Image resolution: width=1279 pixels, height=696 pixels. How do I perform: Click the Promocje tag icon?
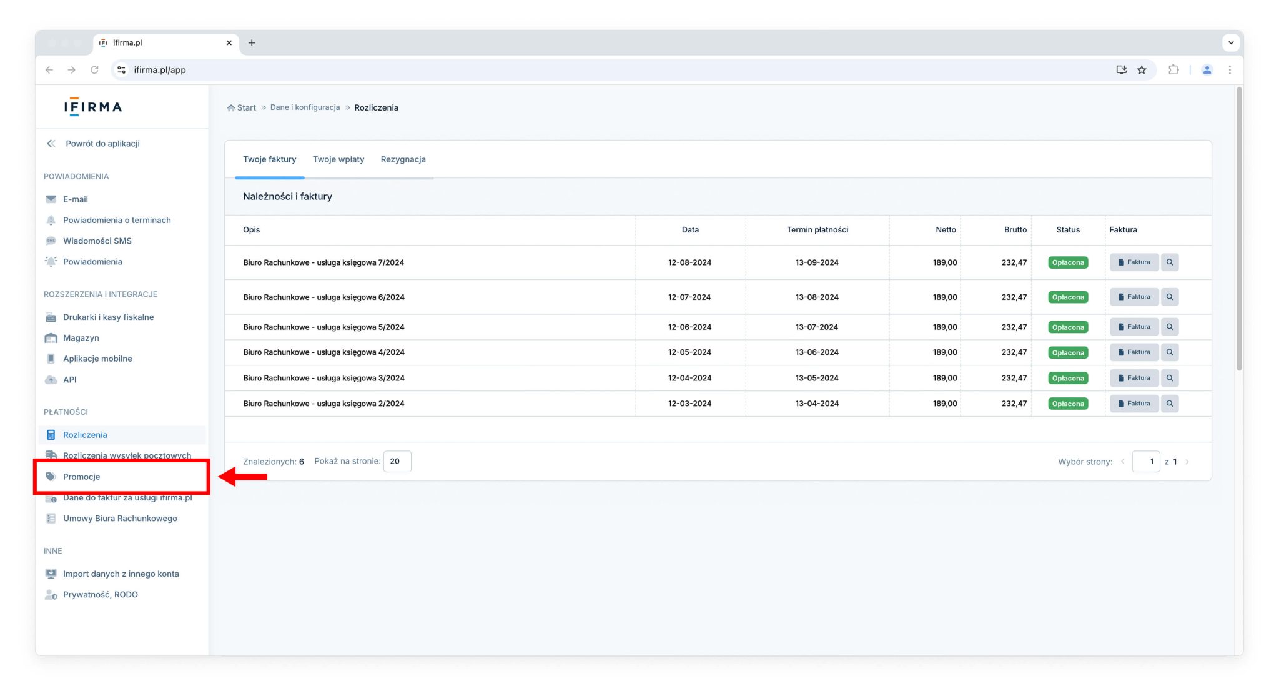(x=51, y=477)
